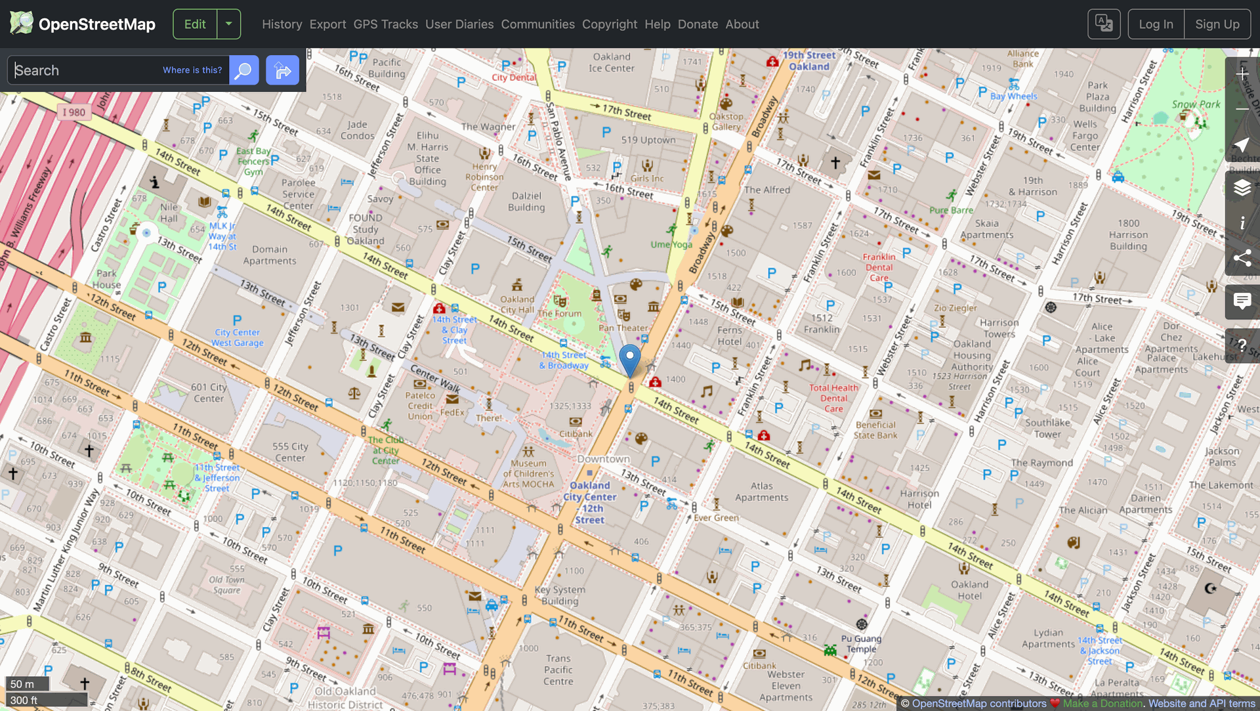Open the OpenStreetMap contributors link
1260x711 pixels.
coord(979,703)
